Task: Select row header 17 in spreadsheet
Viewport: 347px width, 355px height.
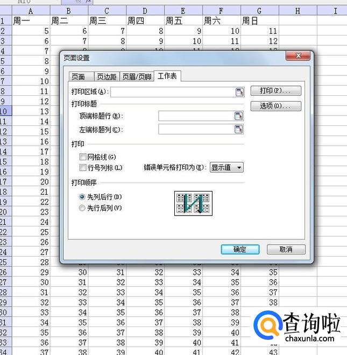Action: click(6, 182)
